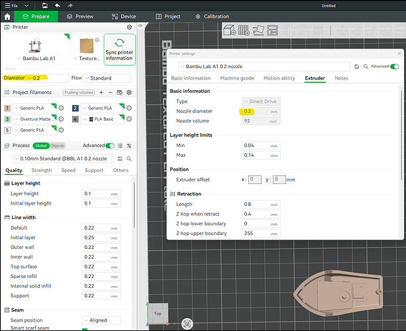
Task: Open Project Filaments settings gear icon
Action: (129, 93)
